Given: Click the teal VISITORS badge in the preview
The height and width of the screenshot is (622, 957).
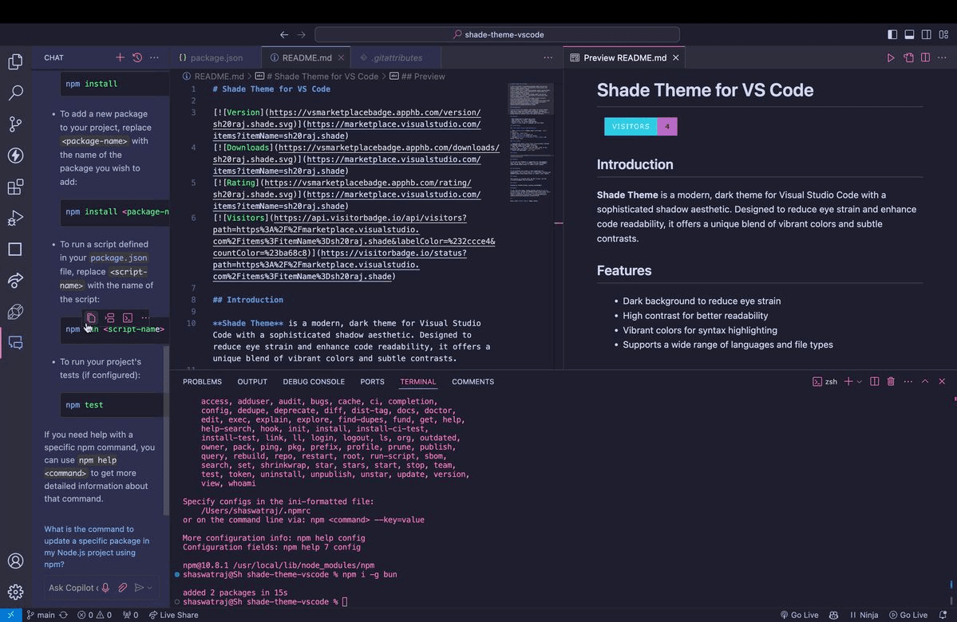Looking at the screenshot, I should (x=631, y=126).
